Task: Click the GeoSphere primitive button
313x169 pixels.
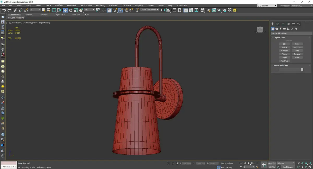Action: [297, 47]
